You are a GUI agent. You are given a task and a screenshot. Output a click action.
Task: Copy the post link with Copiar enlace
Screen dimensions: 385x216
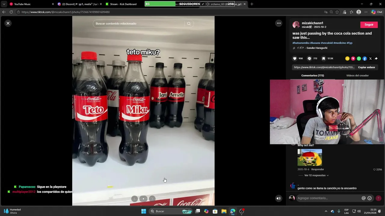pyautogui.click(x=366, y=67)
